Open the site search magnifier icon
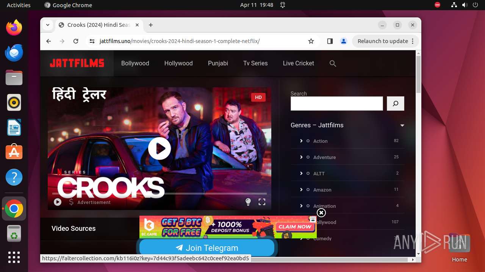 pos(333,63)
